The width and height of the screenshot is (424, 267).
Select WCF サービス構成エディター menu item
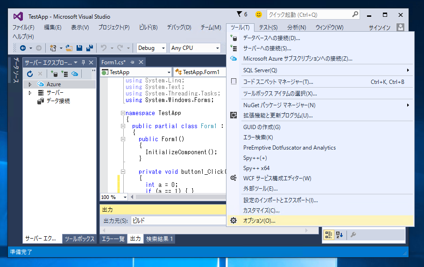click(x=320, y=178)
